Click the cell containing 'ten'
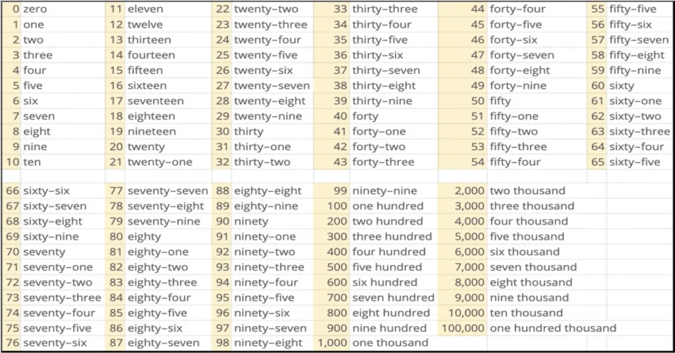675x353 pixels. [34, 162]
